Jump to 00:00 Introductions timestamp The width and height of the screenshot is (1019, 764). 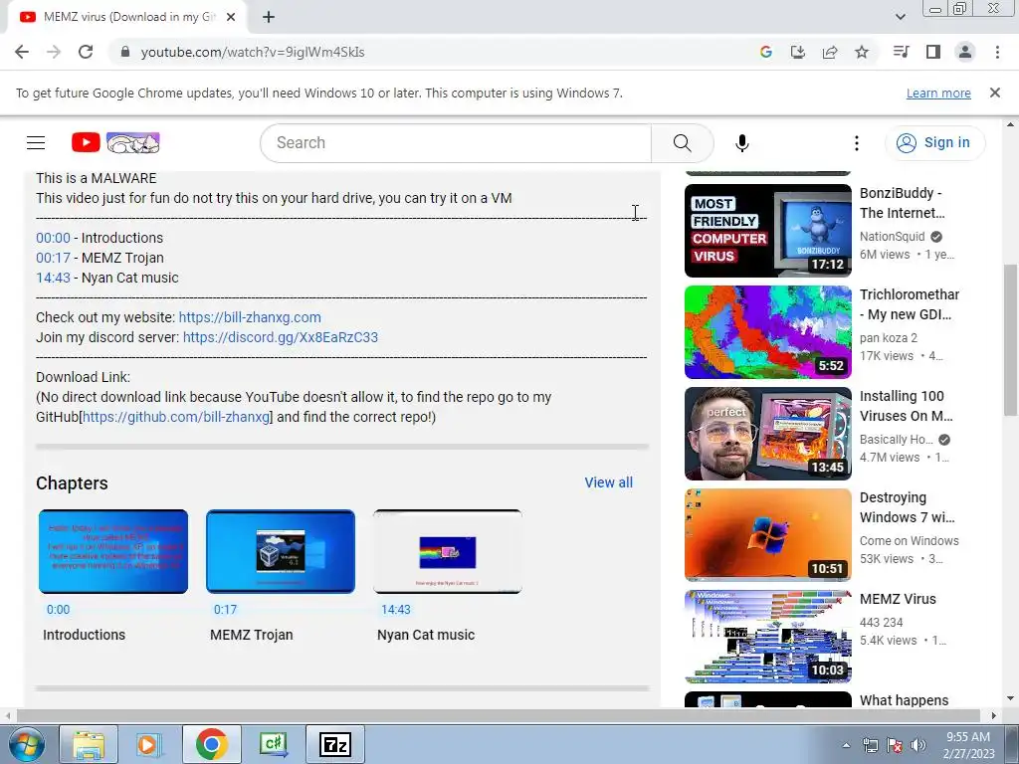53,238
